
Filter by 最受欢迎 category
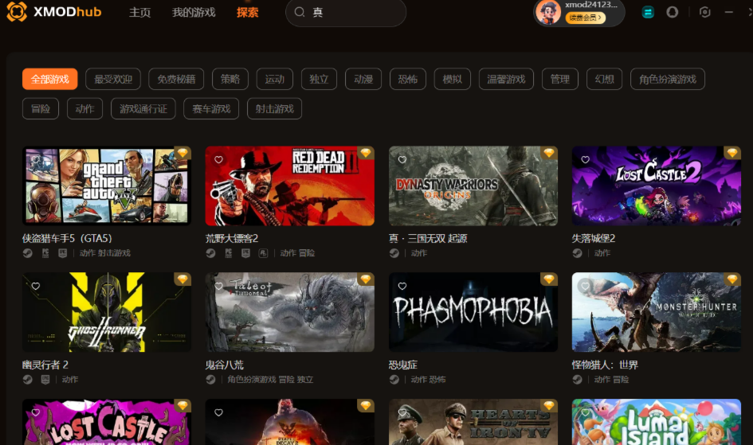point(113,79)
